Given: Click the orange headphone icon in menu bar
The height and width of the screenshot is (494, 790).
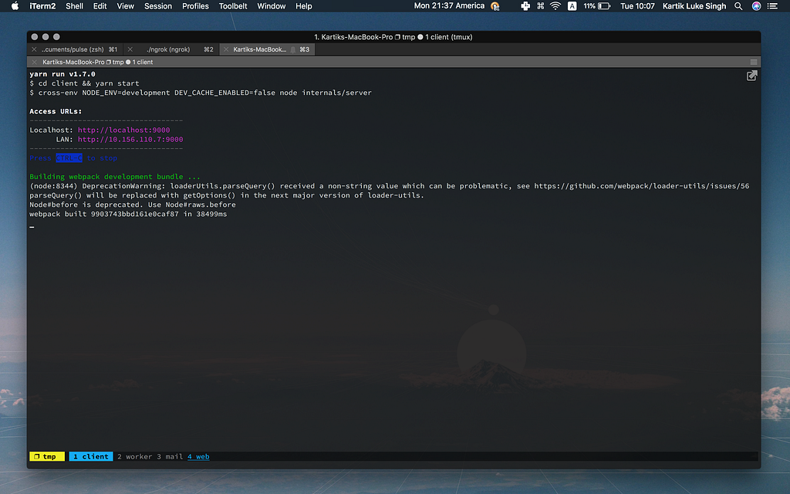Looking at the screenshot, I should point(495,6).
